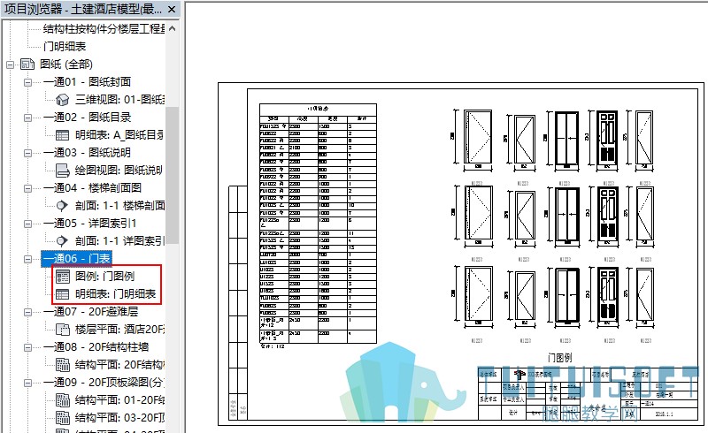Viewport: 708px width, 433px height.
Task: Collapse the 一通07 - 20F避难层 node
Action: [x=27, y=312]
